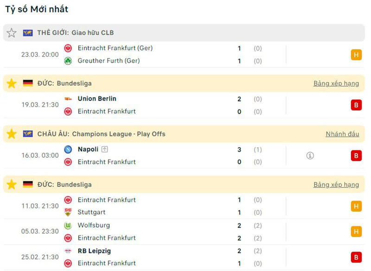Select the THẾ GIỚI: Giao hữu CLB header
This screenshot has width=371, height=271.
pos(75,33)
